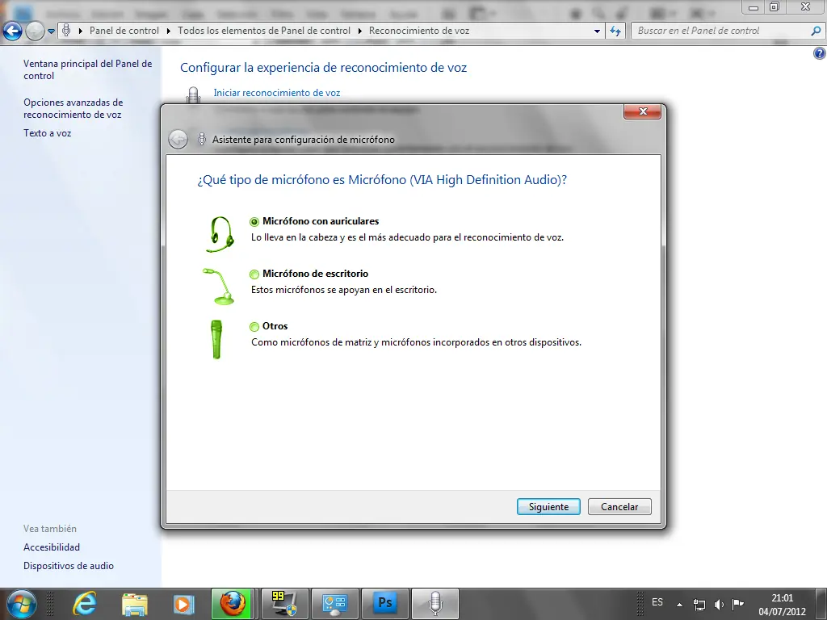
Task: Expand arrow after Todos los elementos breadcrumb
Action: 359,31
